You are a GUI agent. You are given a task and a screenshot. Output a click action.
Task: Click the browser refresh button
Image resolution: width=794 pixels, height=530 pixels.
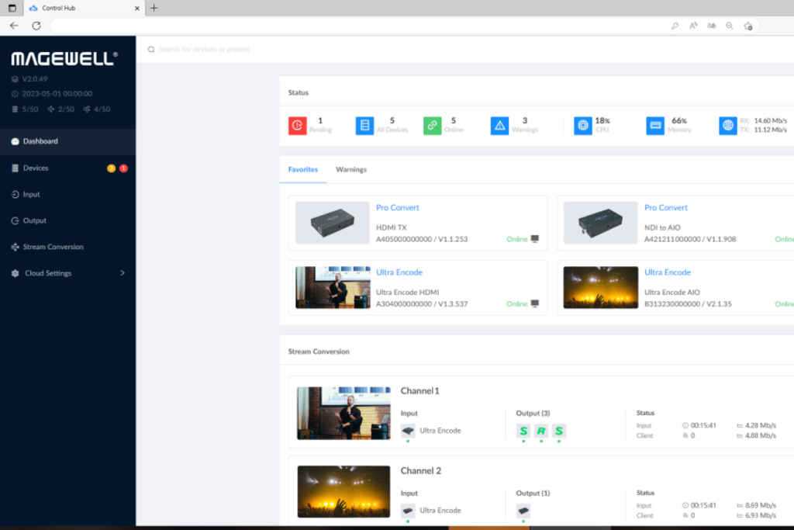pos(36,26)
